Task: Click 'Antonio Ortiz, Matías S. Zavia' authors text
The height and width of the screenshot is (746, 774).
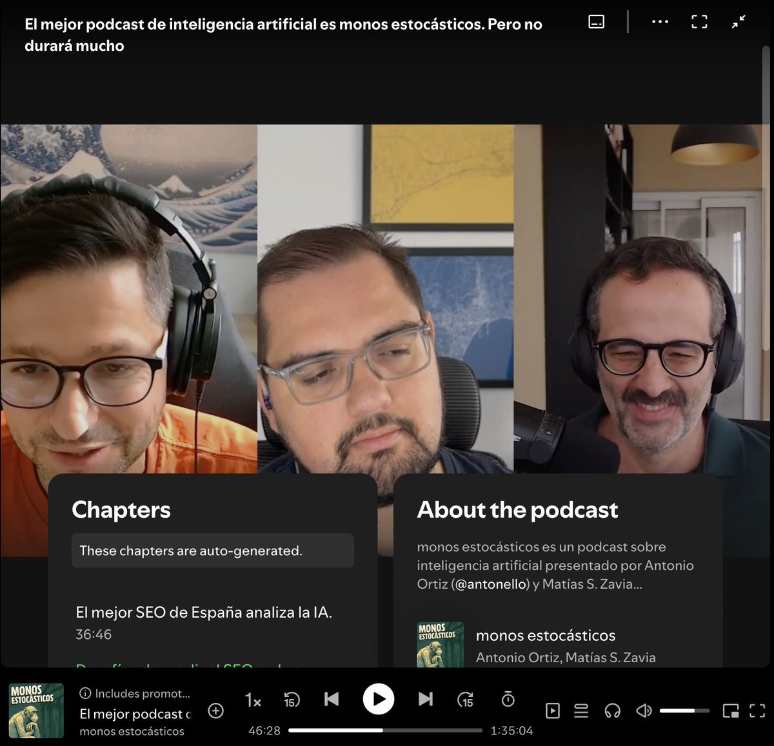Action: point(566,658)
